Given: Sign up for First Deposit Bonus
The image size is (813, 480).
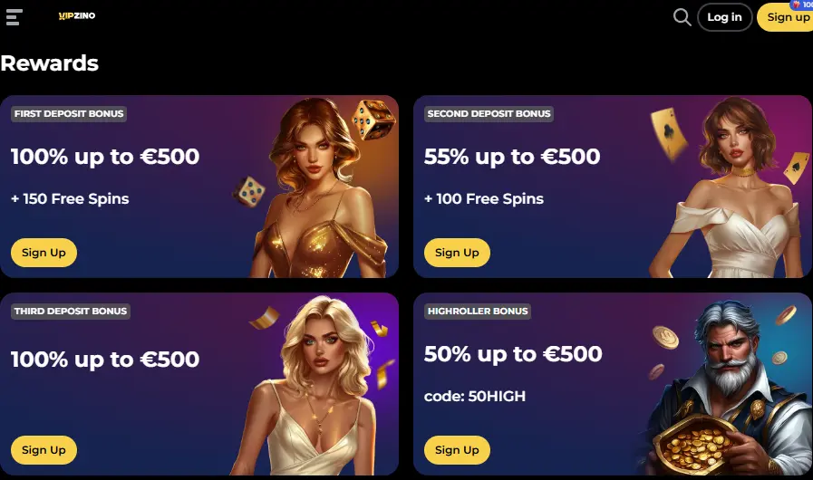Looking at the screenshot, I should pos(44,253).
